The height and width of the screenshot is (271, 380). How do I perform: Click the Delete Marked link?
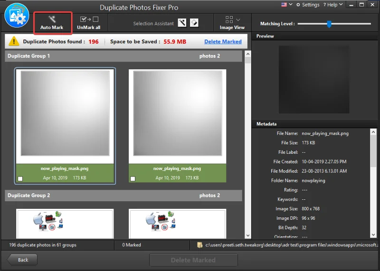coord(223,41)
